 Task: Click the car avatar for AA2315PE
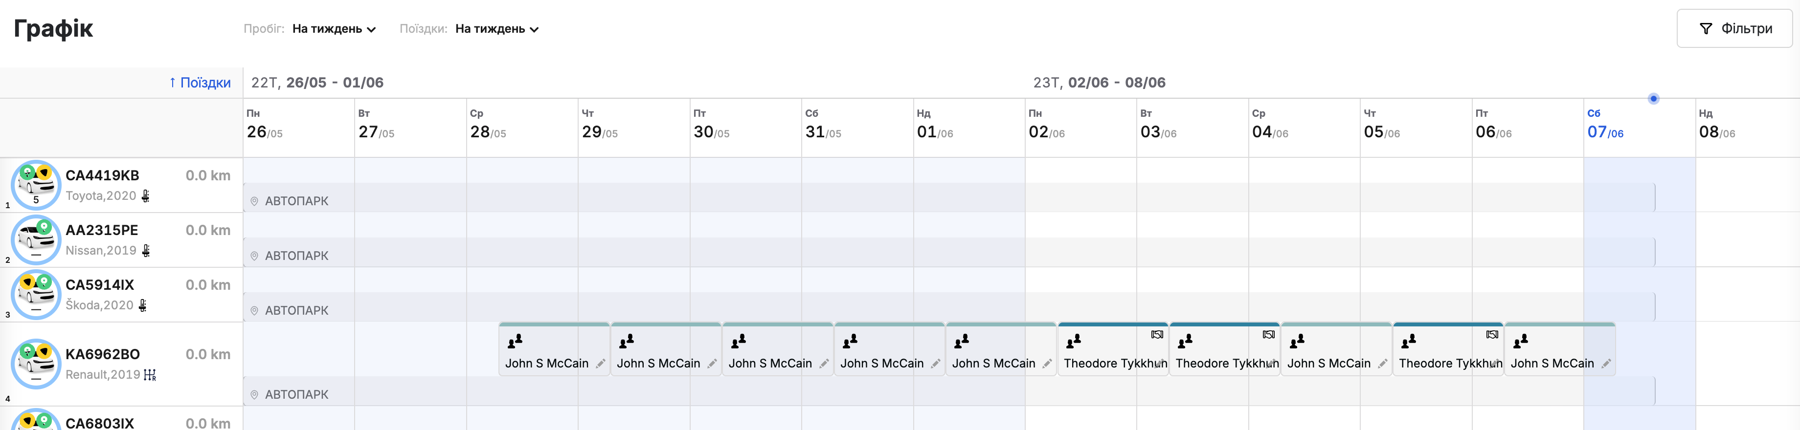coord(36,239)
